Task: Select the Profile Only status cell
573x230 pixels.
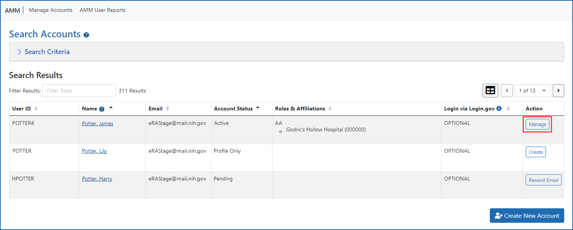Action: (x=227, y=151)
